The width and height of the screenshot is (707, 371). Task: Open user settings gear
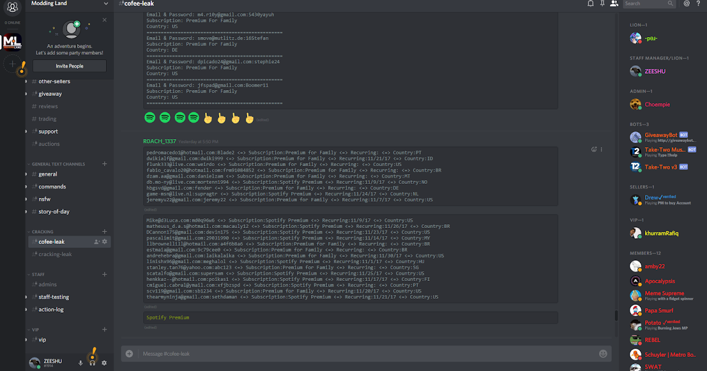104,363
